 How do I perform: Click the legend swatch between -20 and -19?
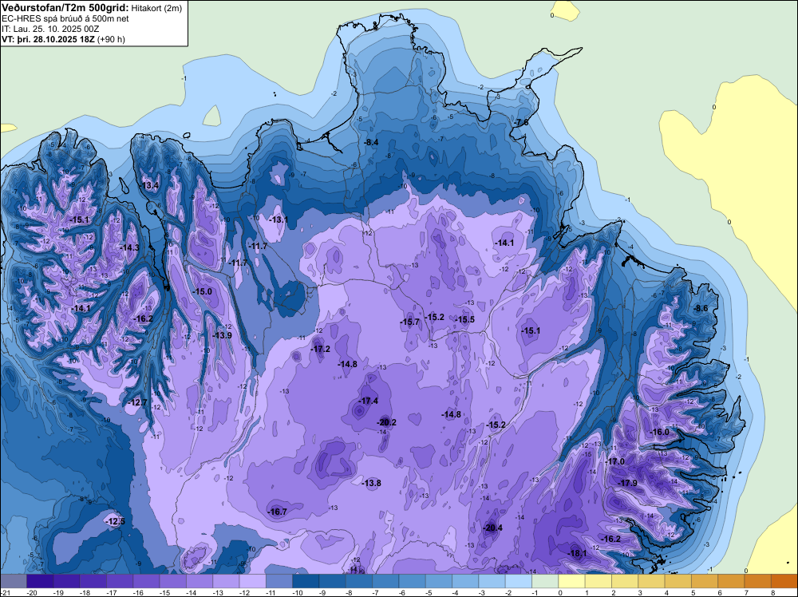[x=40, y=582]
